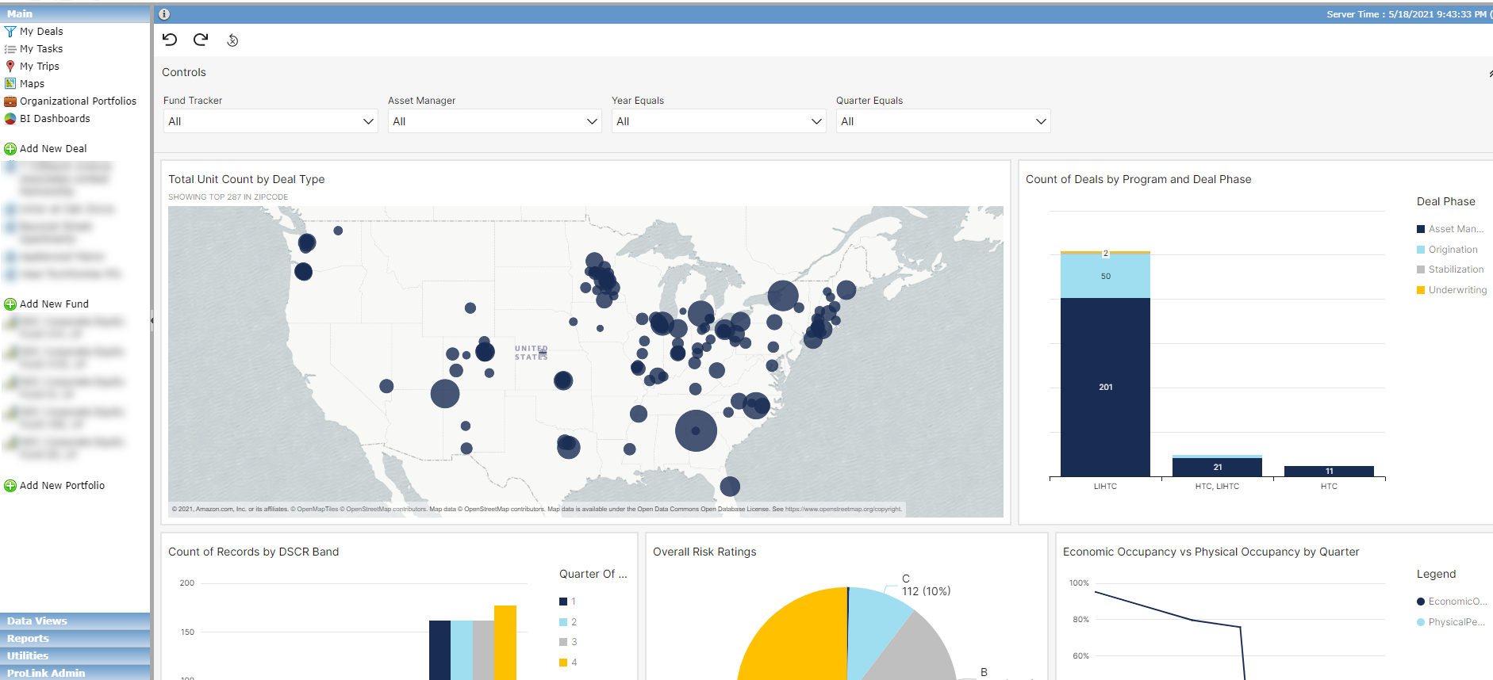Click the light blue C slice of pie chart
The image size is (1493, 680).
877,626
